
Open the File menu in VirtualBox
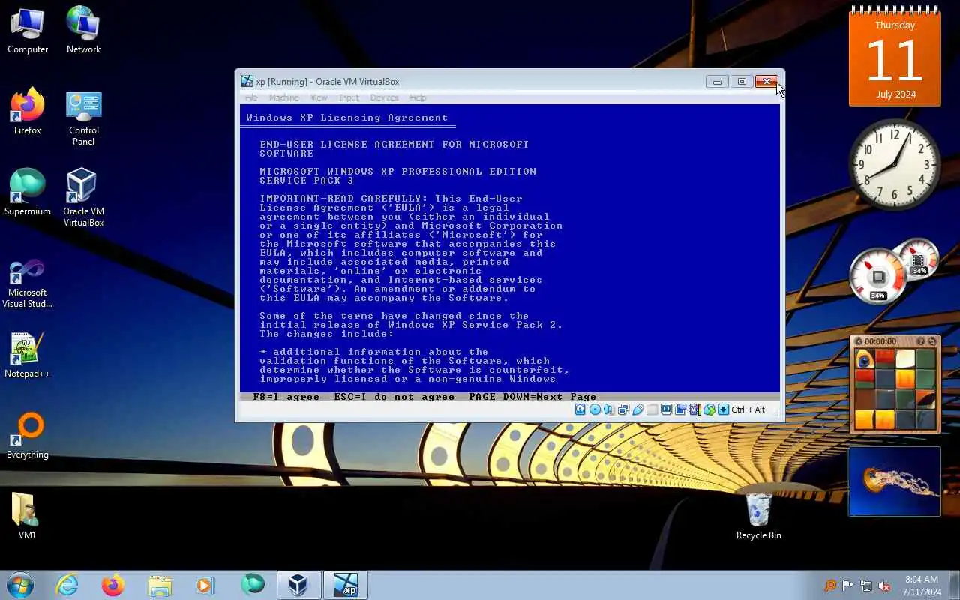pyautogui.click(x=251, y=97)
